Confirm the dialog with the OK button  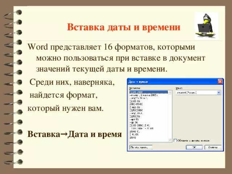click(194, 147)
